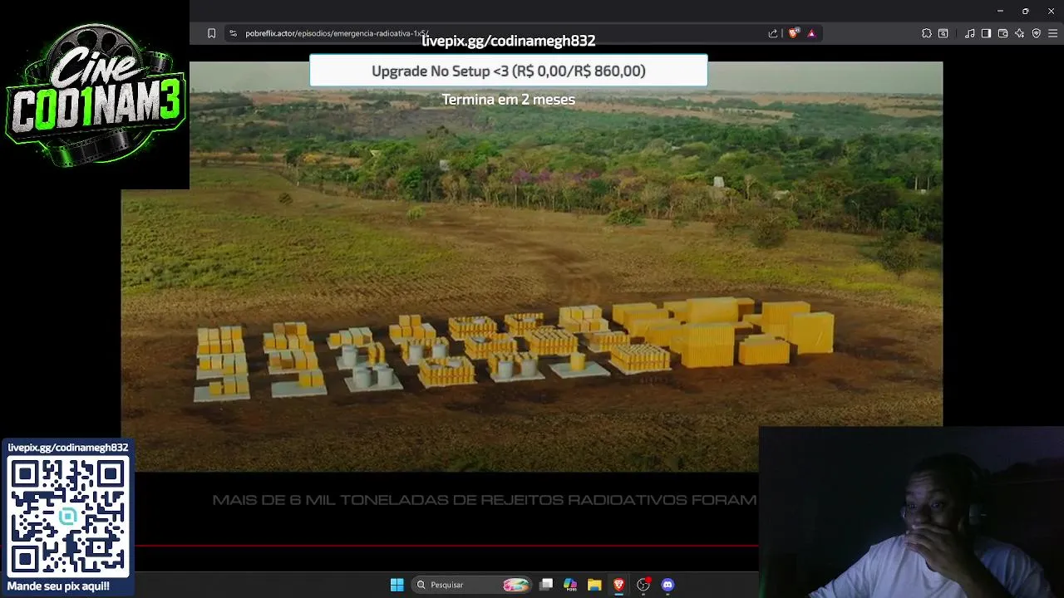Click the taskbar search highlight image
1064x598 pixels.
pyautogui.click(x=515, y=585)
